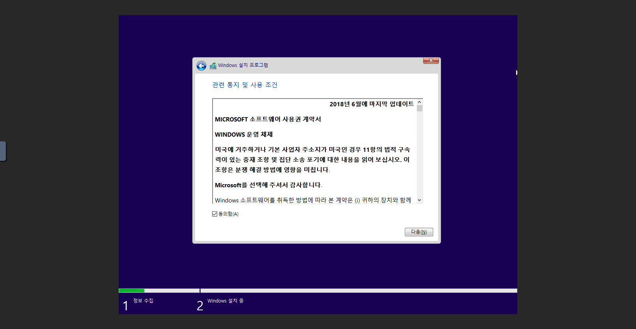Click the license text scroll up arrow
636x329 pixels.
coord(420,102)
